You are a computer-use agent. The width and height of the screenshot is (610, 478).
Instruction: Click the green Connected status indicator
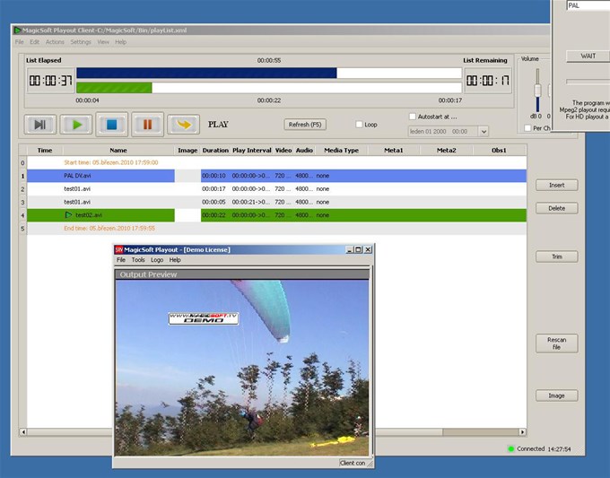click(x=511, y=448)
